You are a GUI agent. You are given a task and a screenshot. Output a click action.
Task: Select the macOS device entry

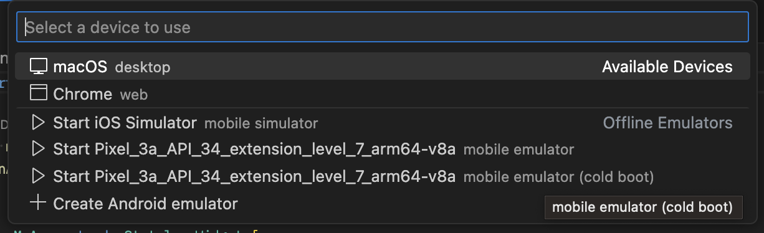(x=382, y=67)
